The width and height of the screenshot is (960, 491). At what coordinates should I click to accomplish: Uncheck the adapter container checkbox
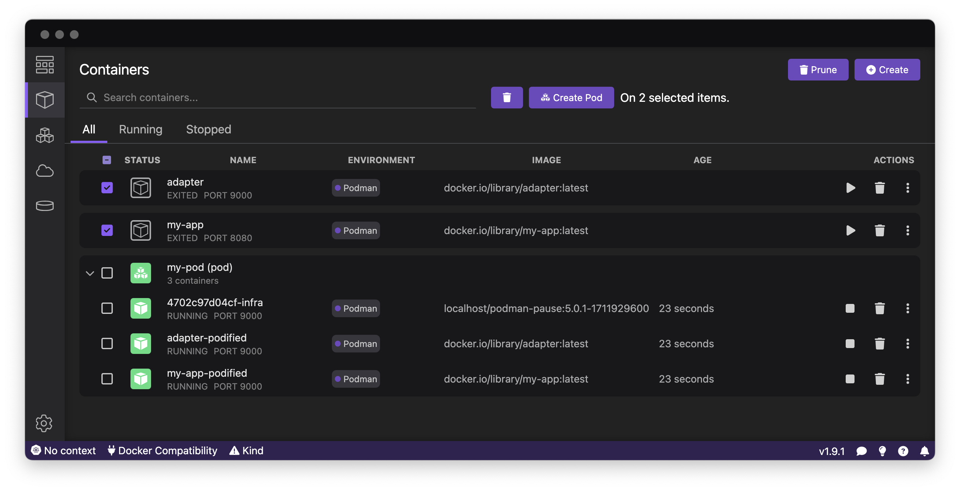pyautogui.click(x=107, y=188)
